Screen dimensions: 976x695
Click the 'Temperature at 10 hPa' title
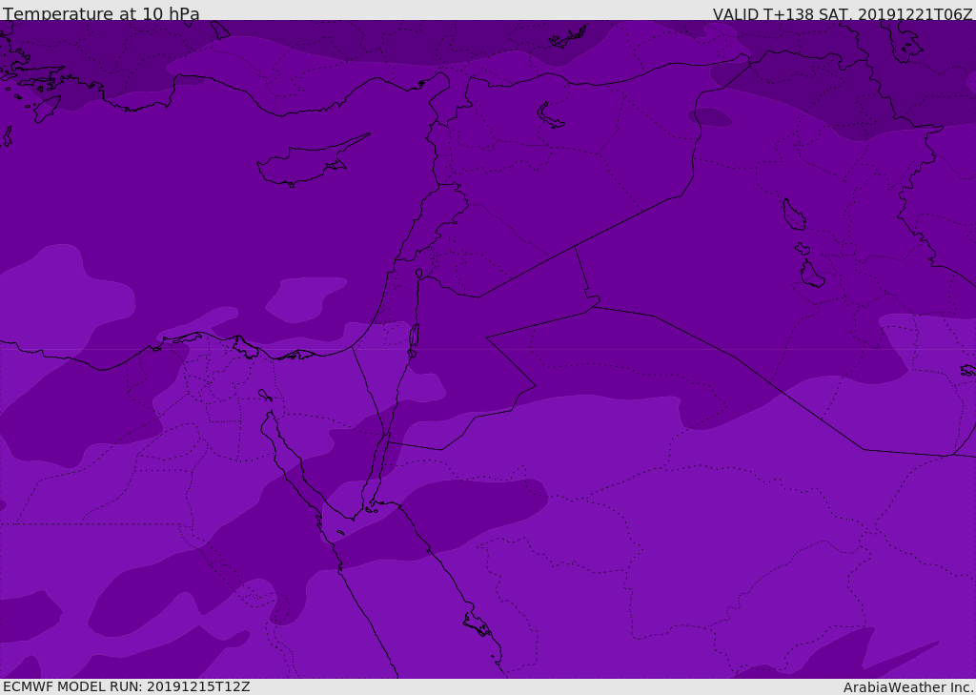pos(101,13)
